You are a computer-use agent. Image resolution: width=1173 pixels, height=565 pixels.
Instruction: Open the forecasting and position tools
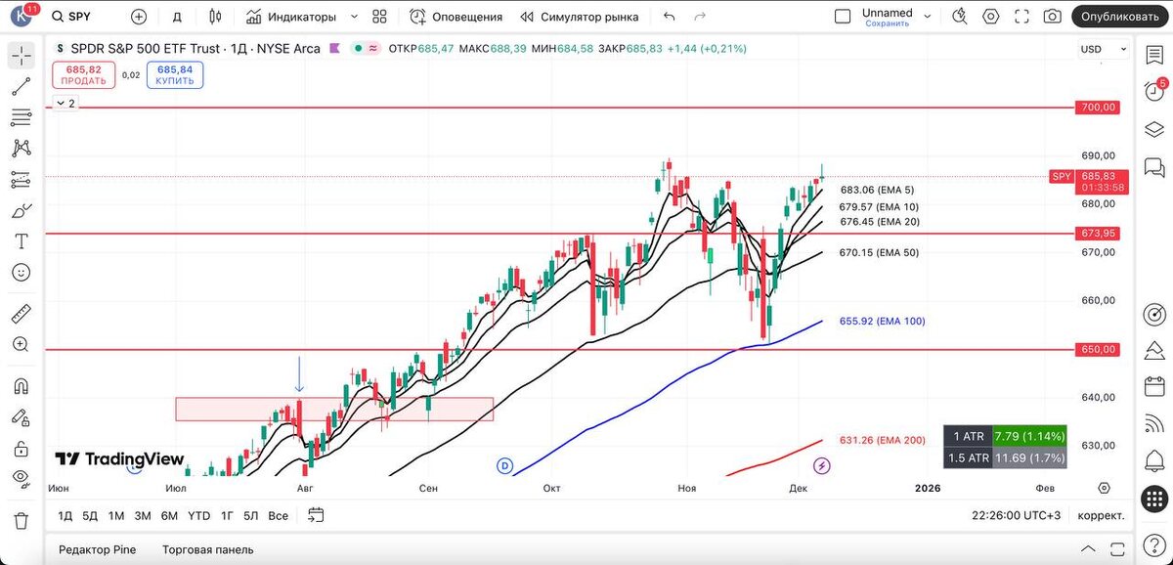(21, 180)
